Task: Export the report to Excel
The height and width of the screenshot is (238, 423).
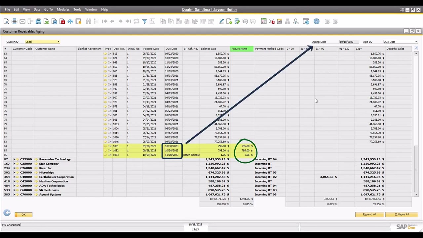Action: 46,21
